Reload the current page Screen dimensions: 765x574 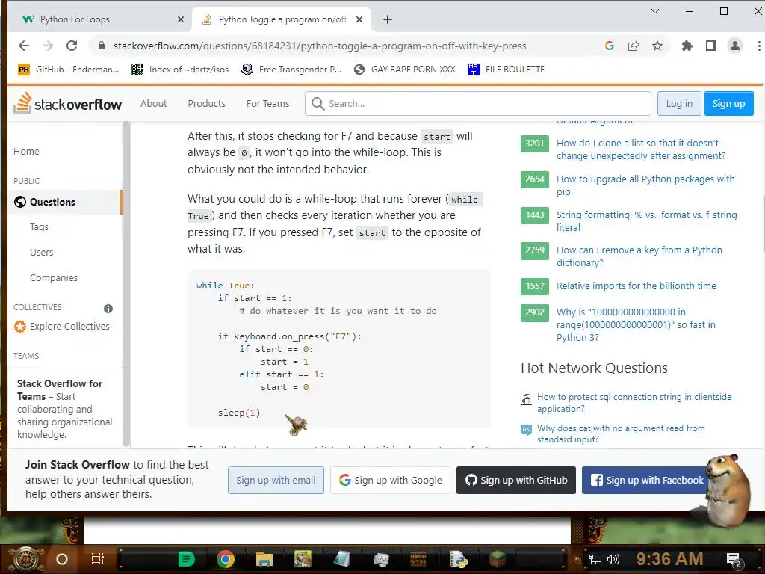72,46
